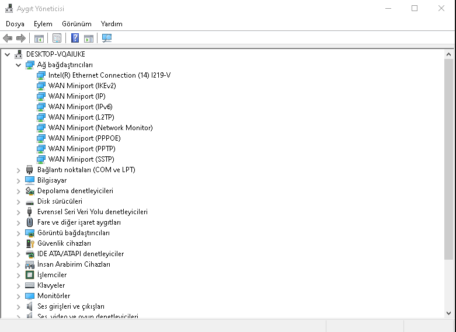Select WAN Miniport (IPv6) adapter text
Viewport: 456px width, 332px height.
click(x=80, y=107)
